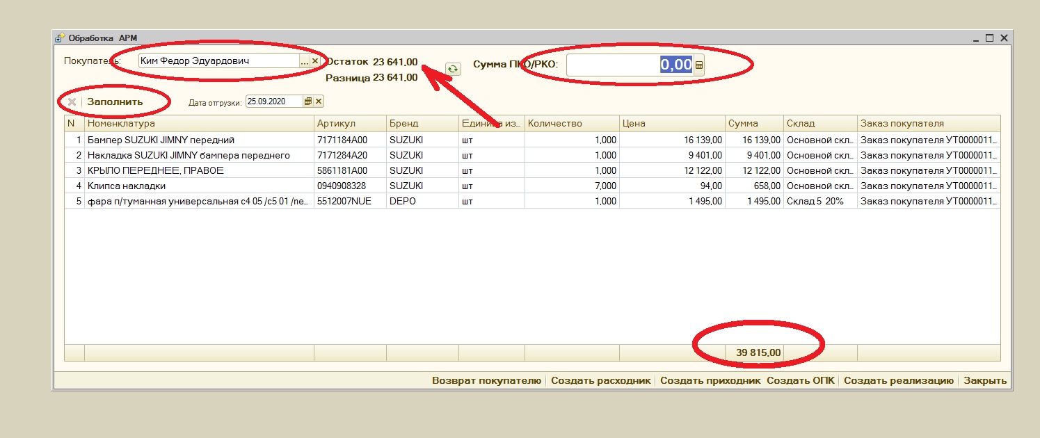The image size is (1040, 438).
Task: Select row Бампер SUZUKI JIMNY передний
Action: 199,140
